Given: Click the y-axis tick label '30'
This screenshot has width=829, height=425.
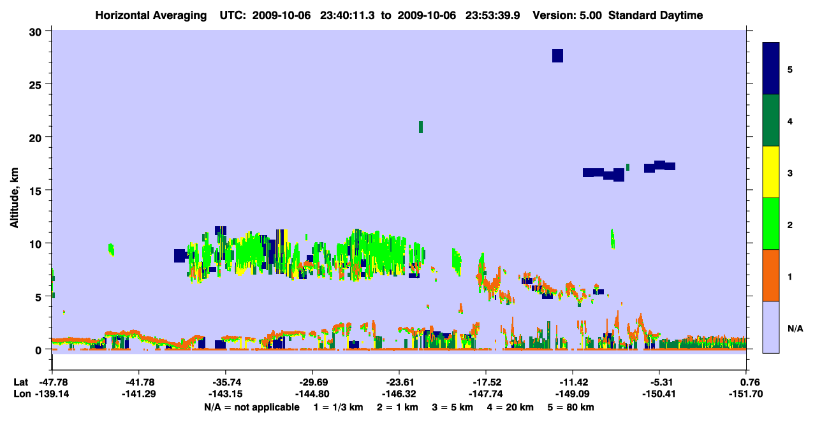Looking at the screenshot, I should click(x=37, y=32).
